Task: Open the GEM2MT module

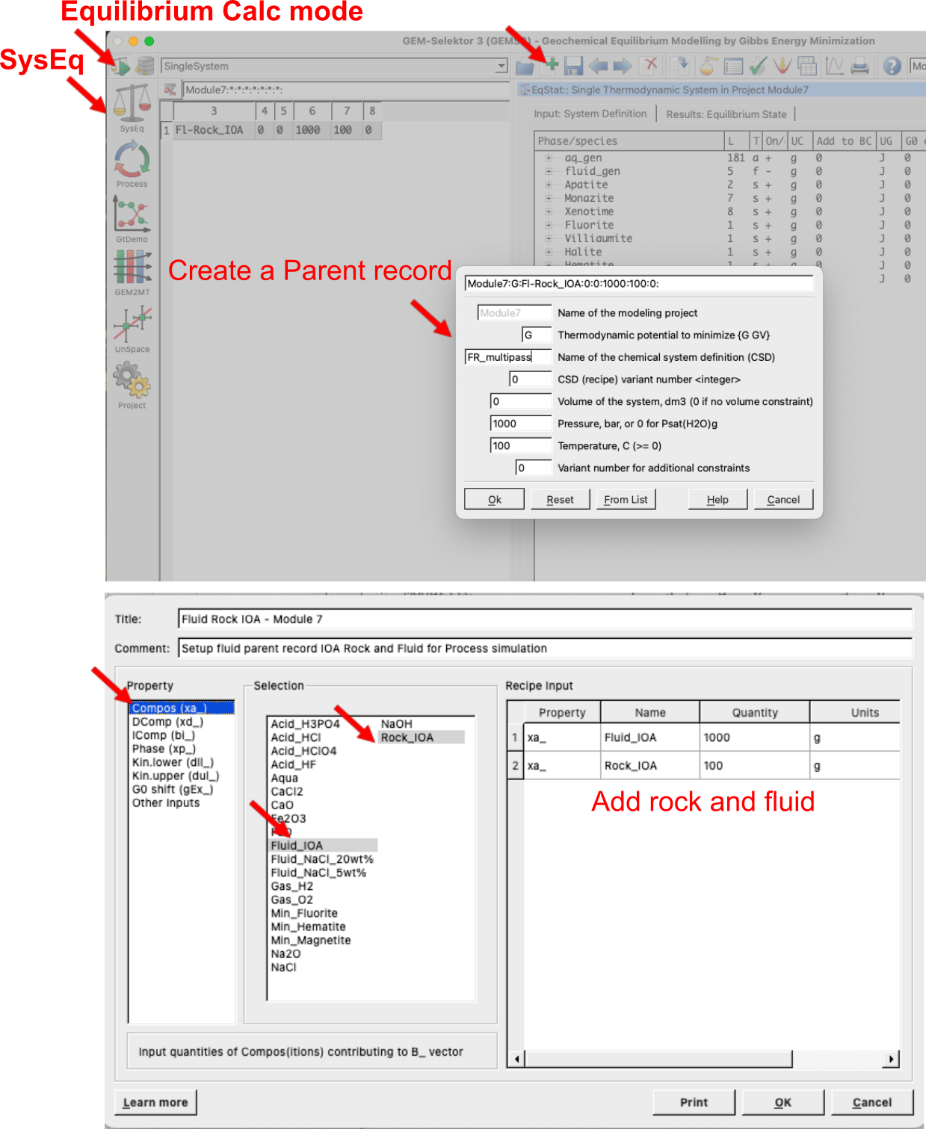Action: 132,273
